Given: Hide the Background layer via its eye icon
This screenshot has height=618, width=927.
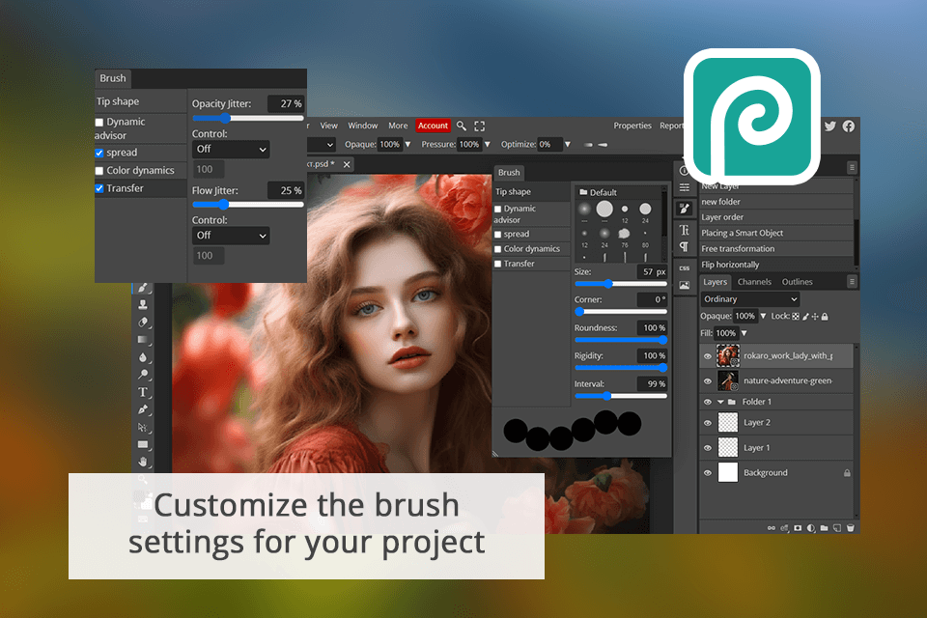Looking at the screenshot, I should click(708, 473).
